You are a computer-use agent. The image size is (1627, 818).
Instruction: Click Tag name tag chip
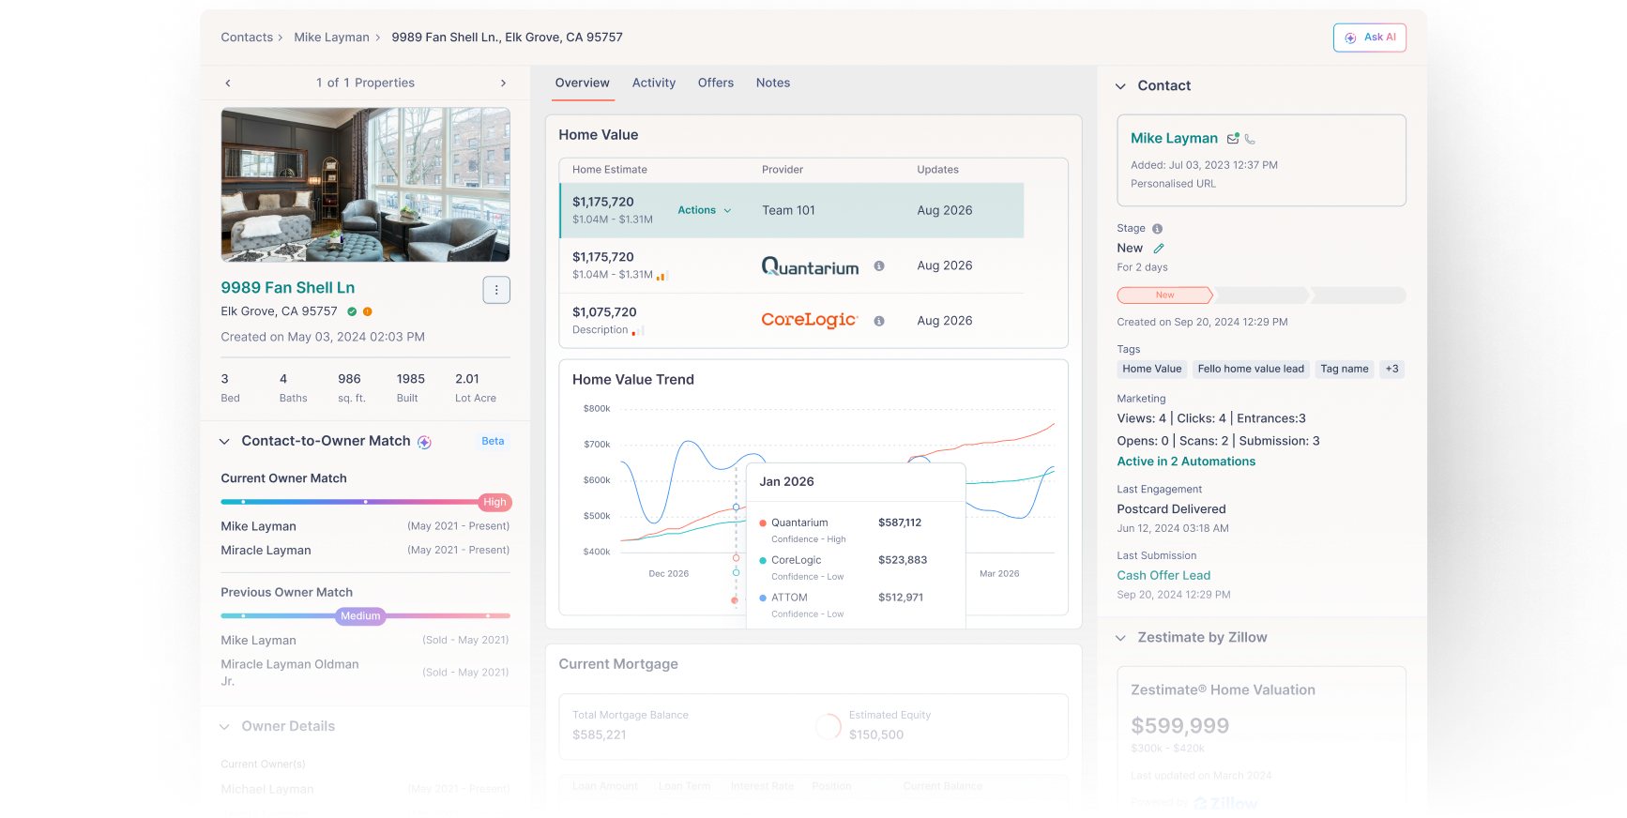tap(1344, 369)
